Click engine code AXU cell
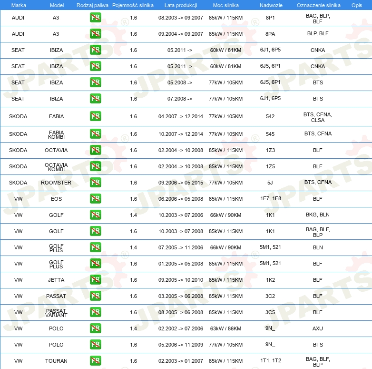Viewport: 372px width, 369px height. (x=318, y=328)
